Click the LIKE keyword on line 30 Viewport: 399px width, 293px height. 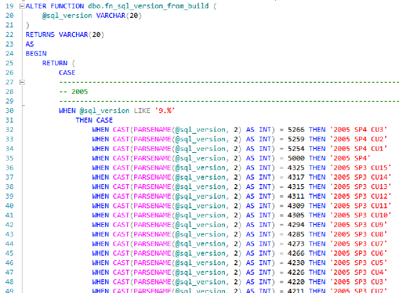142,111
